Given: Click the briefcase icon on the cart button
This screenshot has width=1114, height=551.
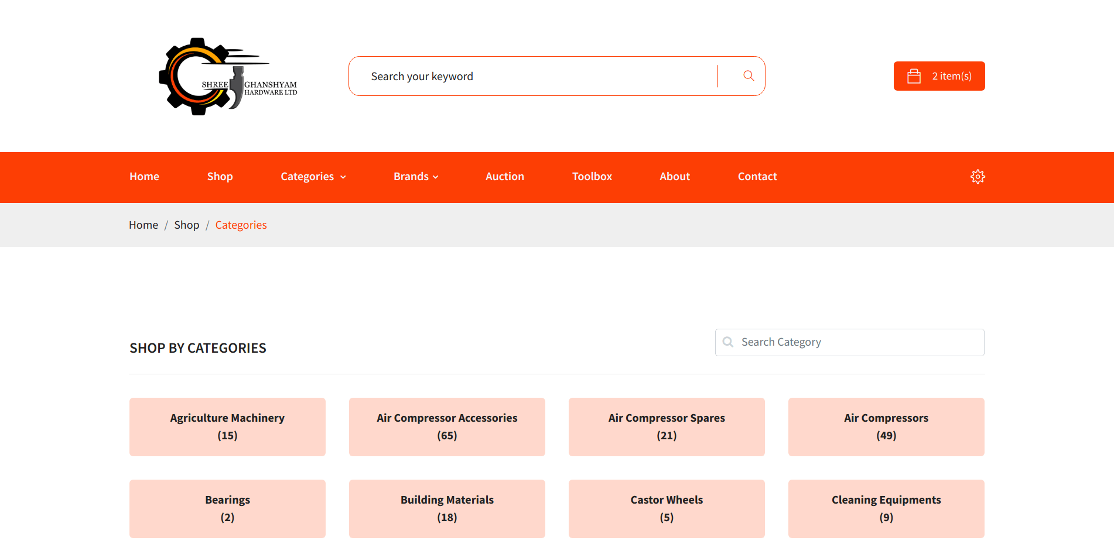Looking at the screenshot, I should coord(914,75).
